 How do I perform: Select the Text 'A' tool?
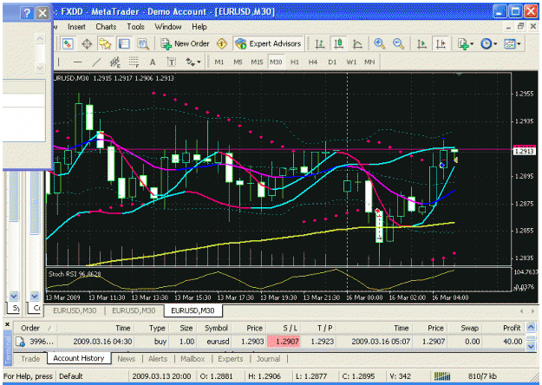[x=153, y=62]
